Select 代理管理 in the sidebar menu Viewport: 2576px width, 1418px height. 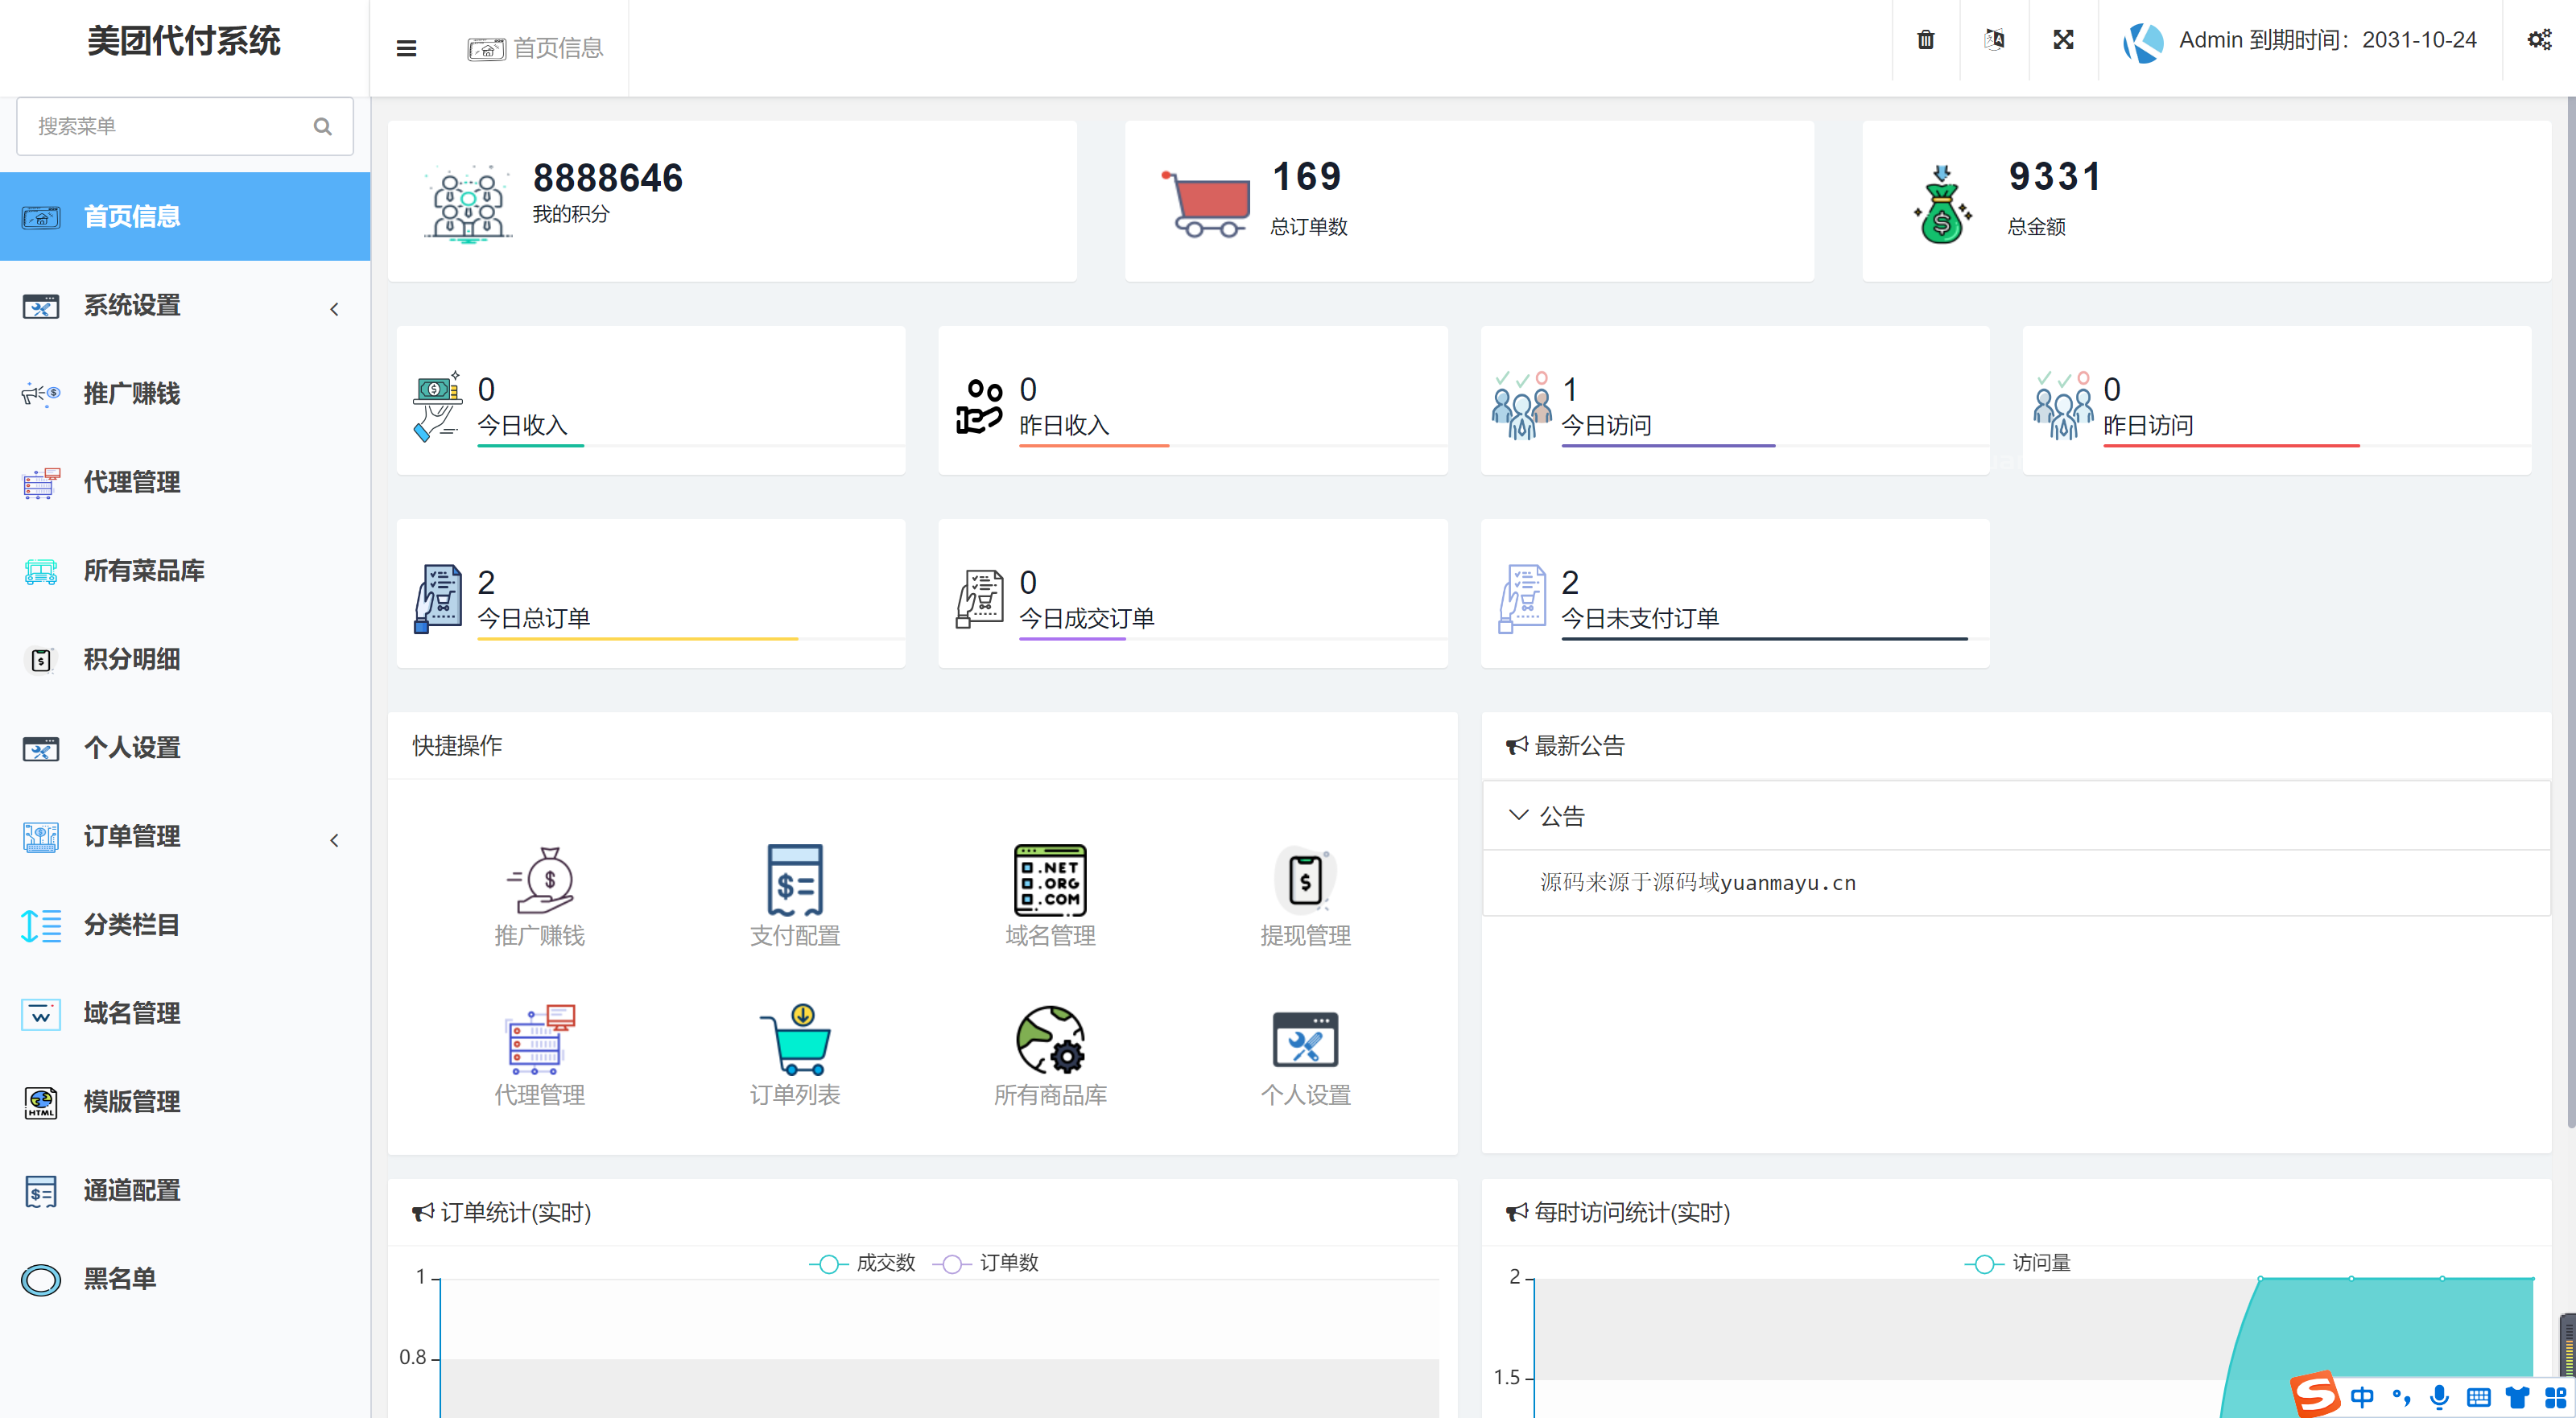(132, 483)
